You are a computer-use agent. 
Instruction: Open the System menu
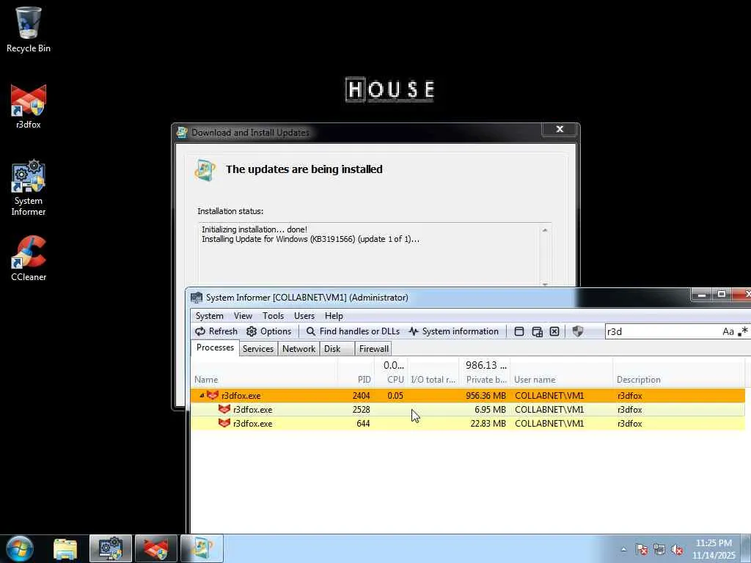click(209, 316)
